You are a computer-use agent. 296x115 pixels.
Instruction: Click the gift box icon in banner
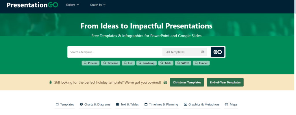click(165, 82)
